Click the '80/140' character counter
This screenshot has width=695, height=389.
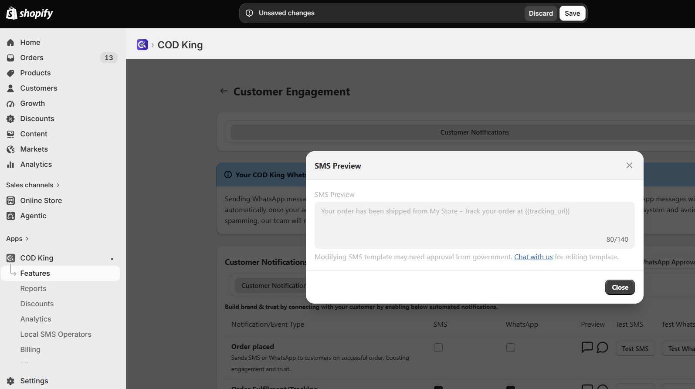(617, 240)
